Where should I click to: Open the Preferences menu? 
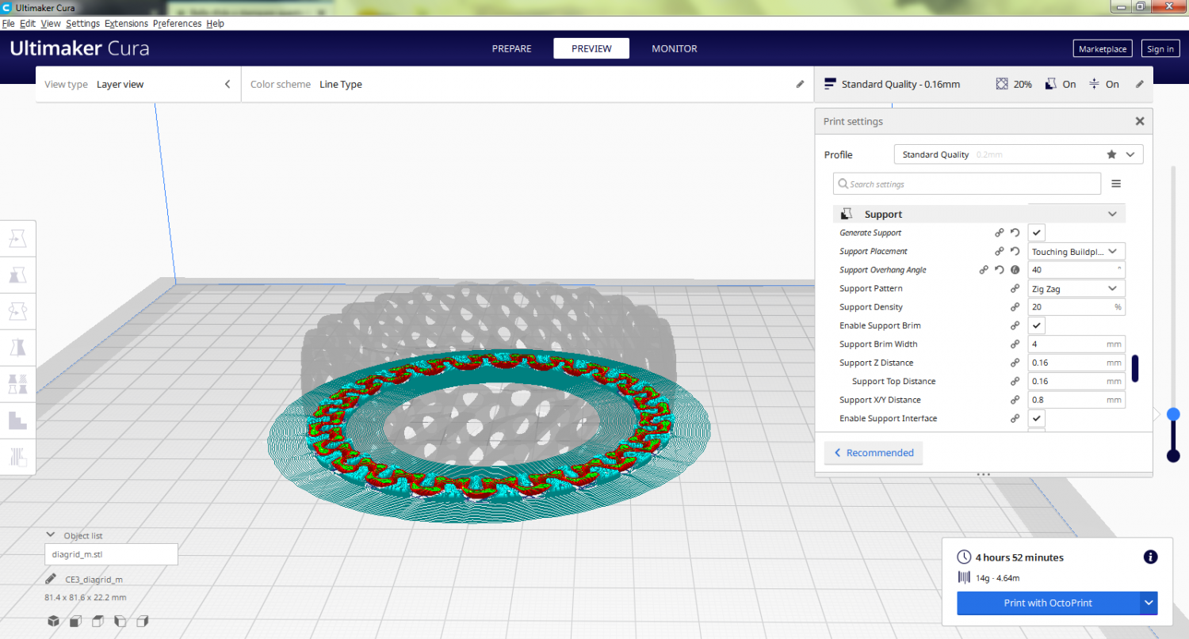178,24
